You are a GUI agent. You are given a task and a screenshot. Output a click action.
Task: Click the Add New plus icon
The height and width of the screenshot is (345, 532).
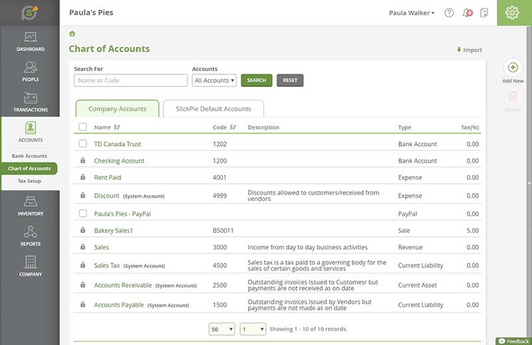tap(513, 68)
